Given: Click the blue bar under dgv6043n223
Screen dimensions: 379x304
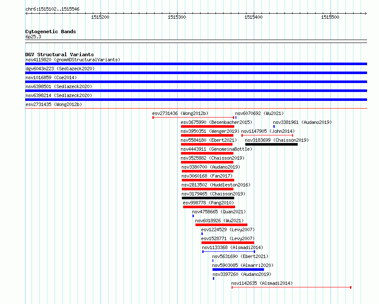Looking at the screenshot, I should [196, 73].
